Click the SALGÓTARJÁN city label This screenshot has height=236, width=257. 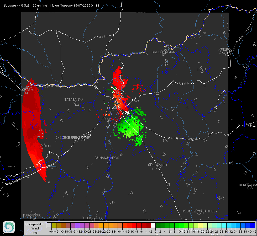click(x=163, y=52)
